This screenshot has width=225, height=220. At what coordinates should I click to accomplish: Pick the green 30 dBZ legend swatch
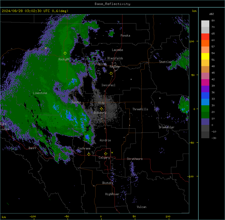(x=205, y=109)
